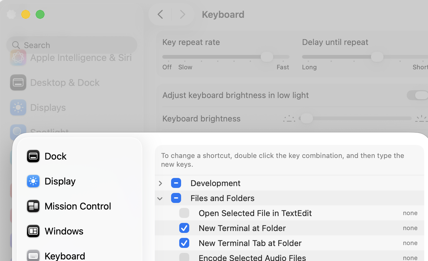Click the Desktop & Dock sidebar icon
Viewport: 428px width, 261px height.
coord(18,82)
